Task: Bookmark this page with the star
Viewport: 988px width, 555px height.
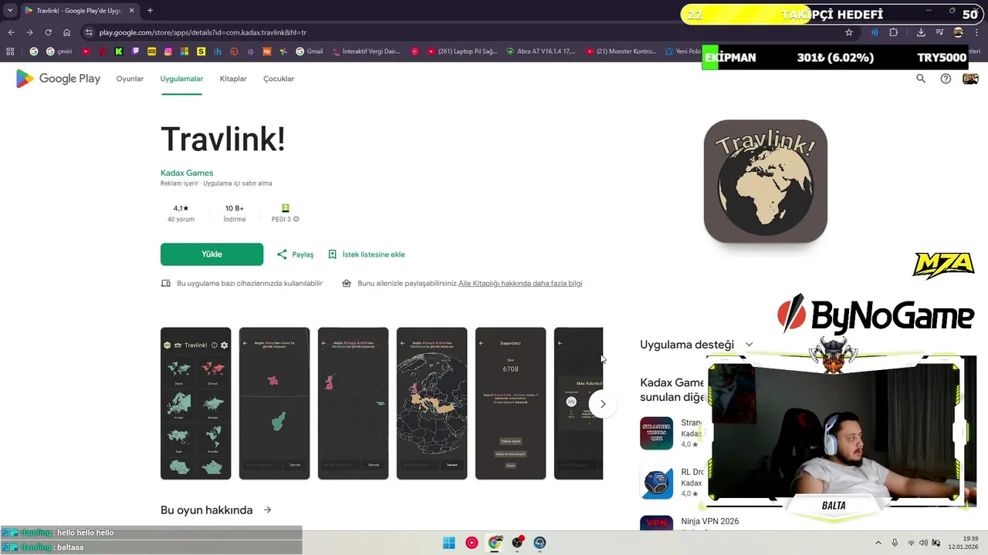Action: (x=849, y=32)
